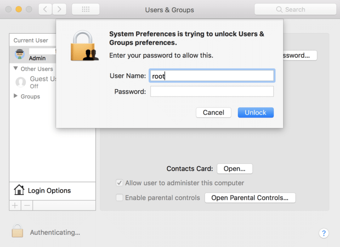Toggle Allow user to administer this computer
Image resolution: width=340 pixels, height=247 pixels.
[x=119, y=183]
